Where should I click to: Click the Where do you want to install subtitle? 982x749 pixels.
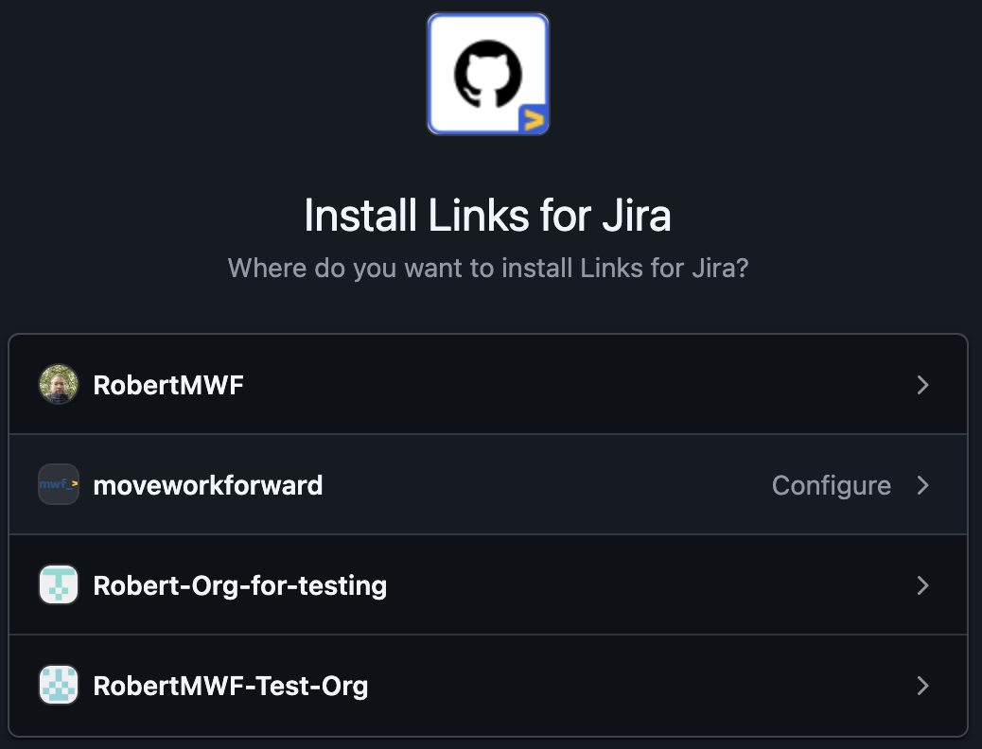point(488,268)
